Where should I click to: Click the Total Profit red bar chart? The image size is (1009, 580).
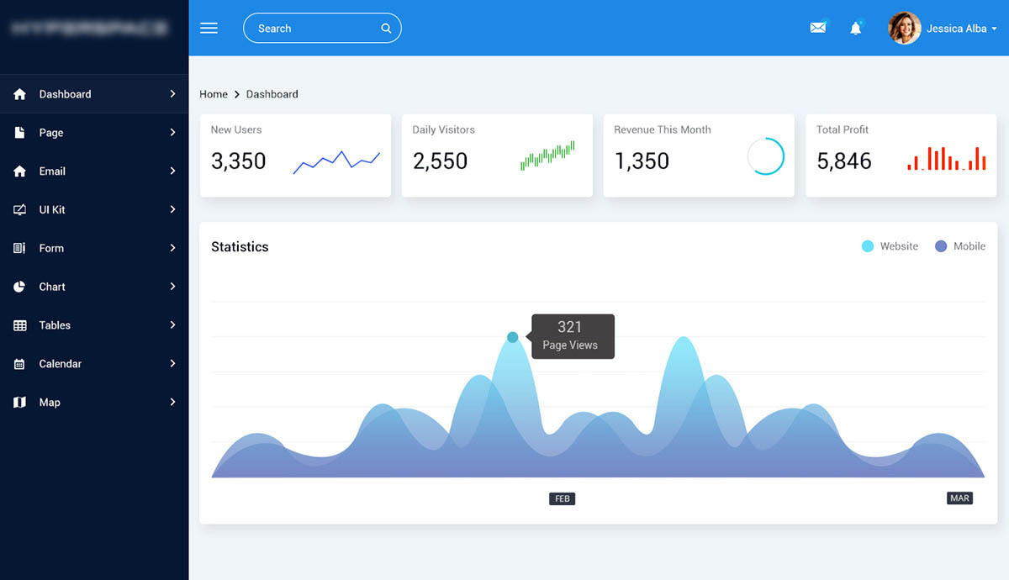click(947, 159)
